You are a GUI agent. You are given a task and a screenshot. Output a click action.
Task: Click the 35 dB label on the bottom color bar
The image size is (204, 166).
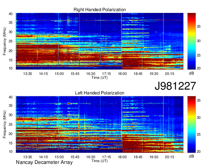(x=199, y=100)
